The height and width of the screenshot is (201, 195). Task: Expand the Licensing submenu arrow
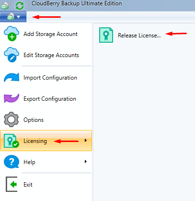86,141
